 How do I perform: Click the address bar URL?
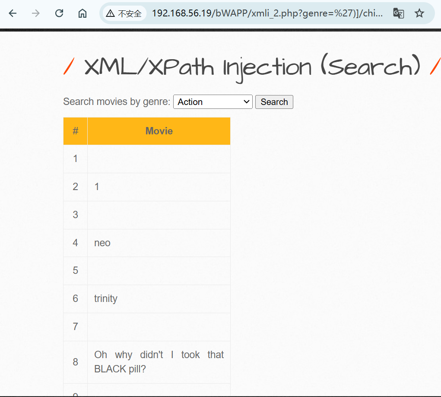(267, 13)
